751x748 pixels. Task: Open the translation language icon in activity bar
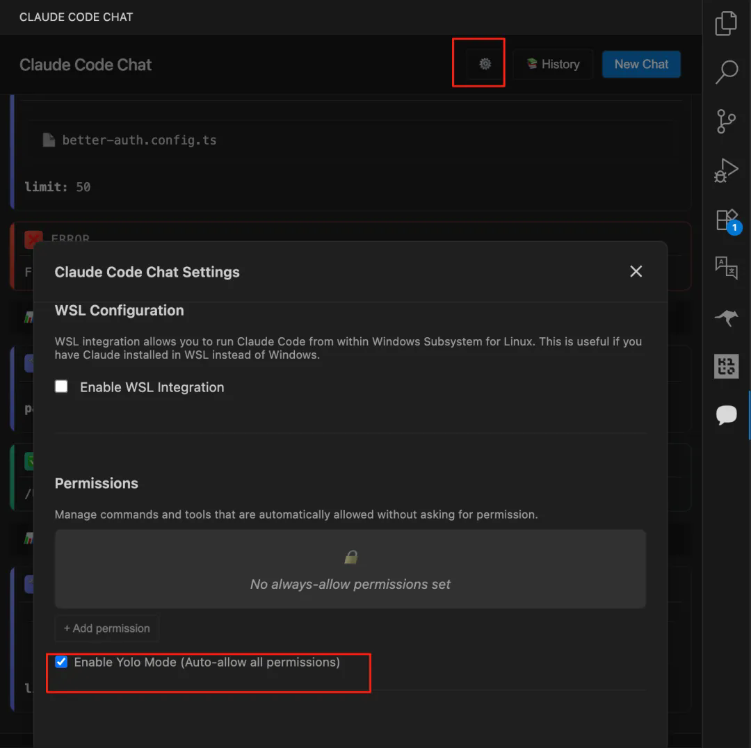(x=726, y=268)
